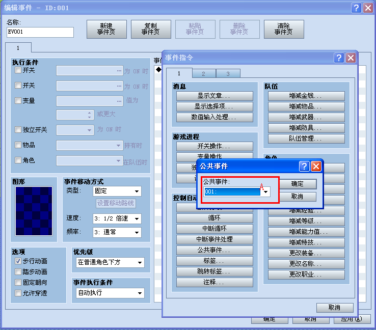Toggle first 开关 condition checkbox
This screenshot has height=330, width=376.
(x=18, y=70)
